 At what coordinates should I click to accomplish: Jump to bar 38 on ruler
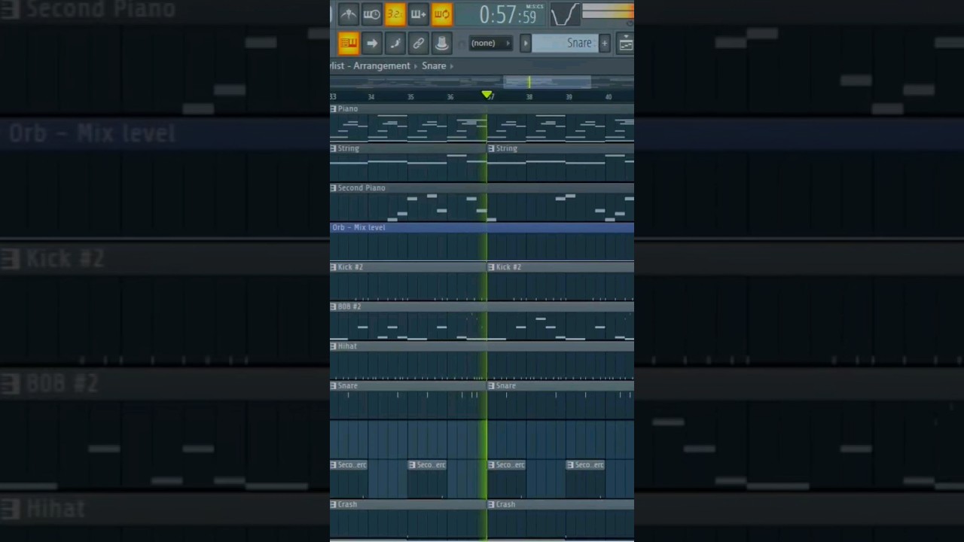point(529,96)
